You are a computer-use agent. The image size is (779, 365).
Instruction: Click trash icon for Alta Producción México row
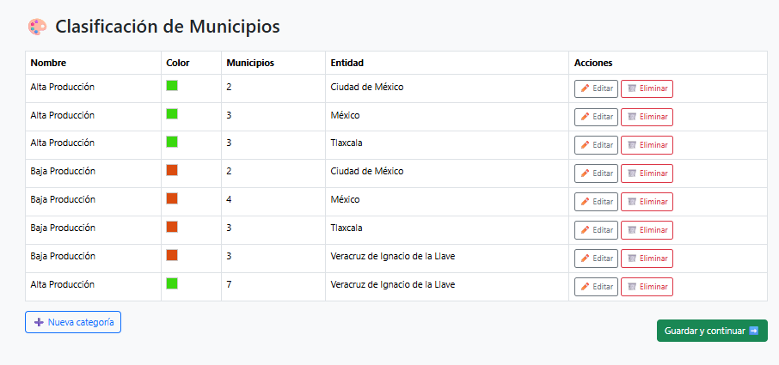pos(632,117)
